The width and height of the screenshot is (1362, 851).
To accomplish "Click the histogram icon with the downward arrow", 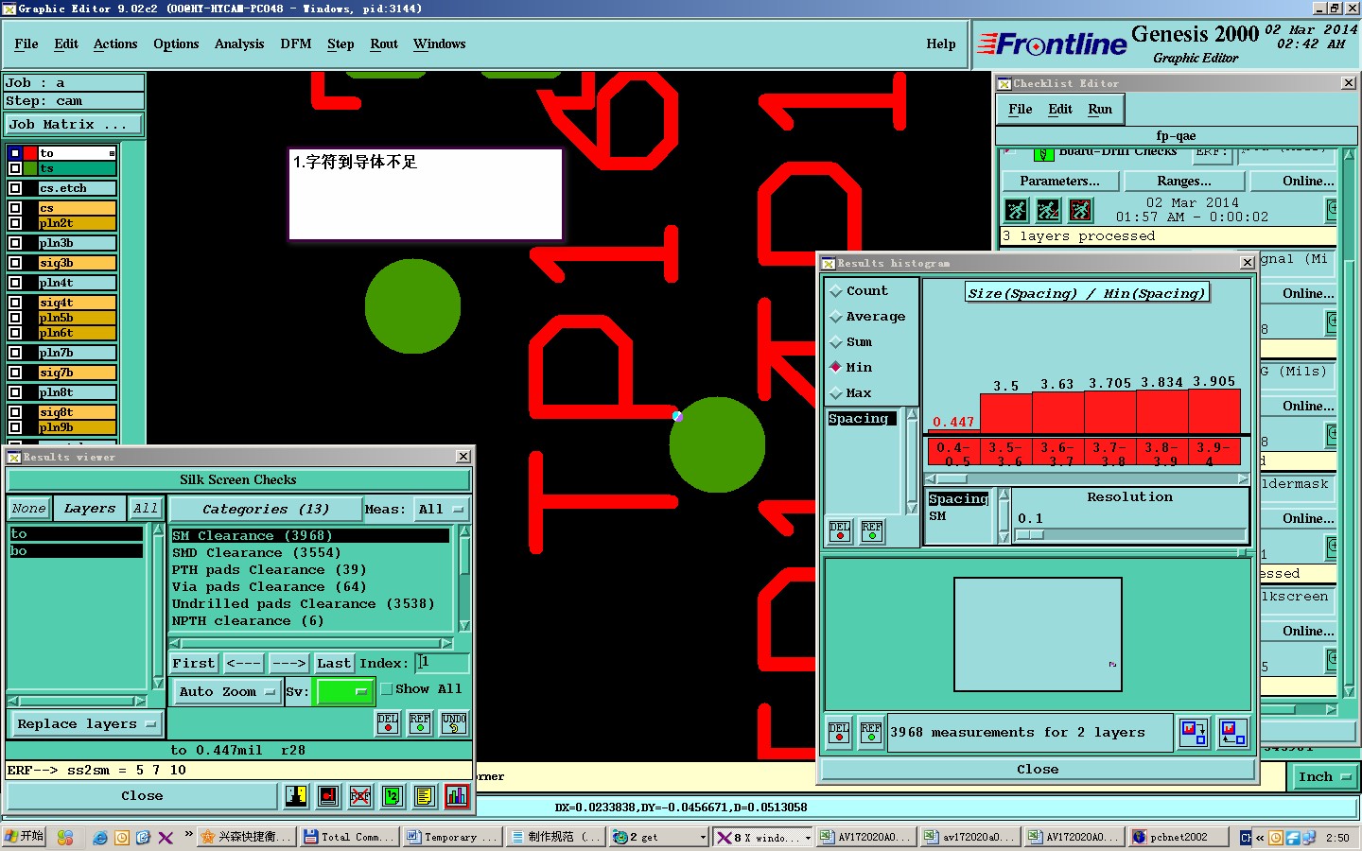I will tap(1194, 732).
